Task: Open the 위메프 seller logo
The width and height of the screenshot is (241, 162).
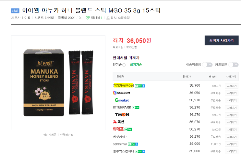Action: click(x=118, y=129)
